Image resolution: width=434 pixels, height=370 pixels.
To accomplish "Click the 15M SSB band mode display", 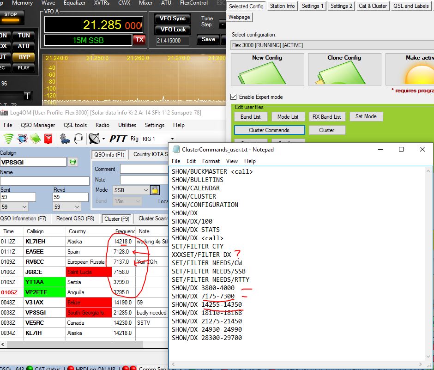I will [x=88, y=40].
